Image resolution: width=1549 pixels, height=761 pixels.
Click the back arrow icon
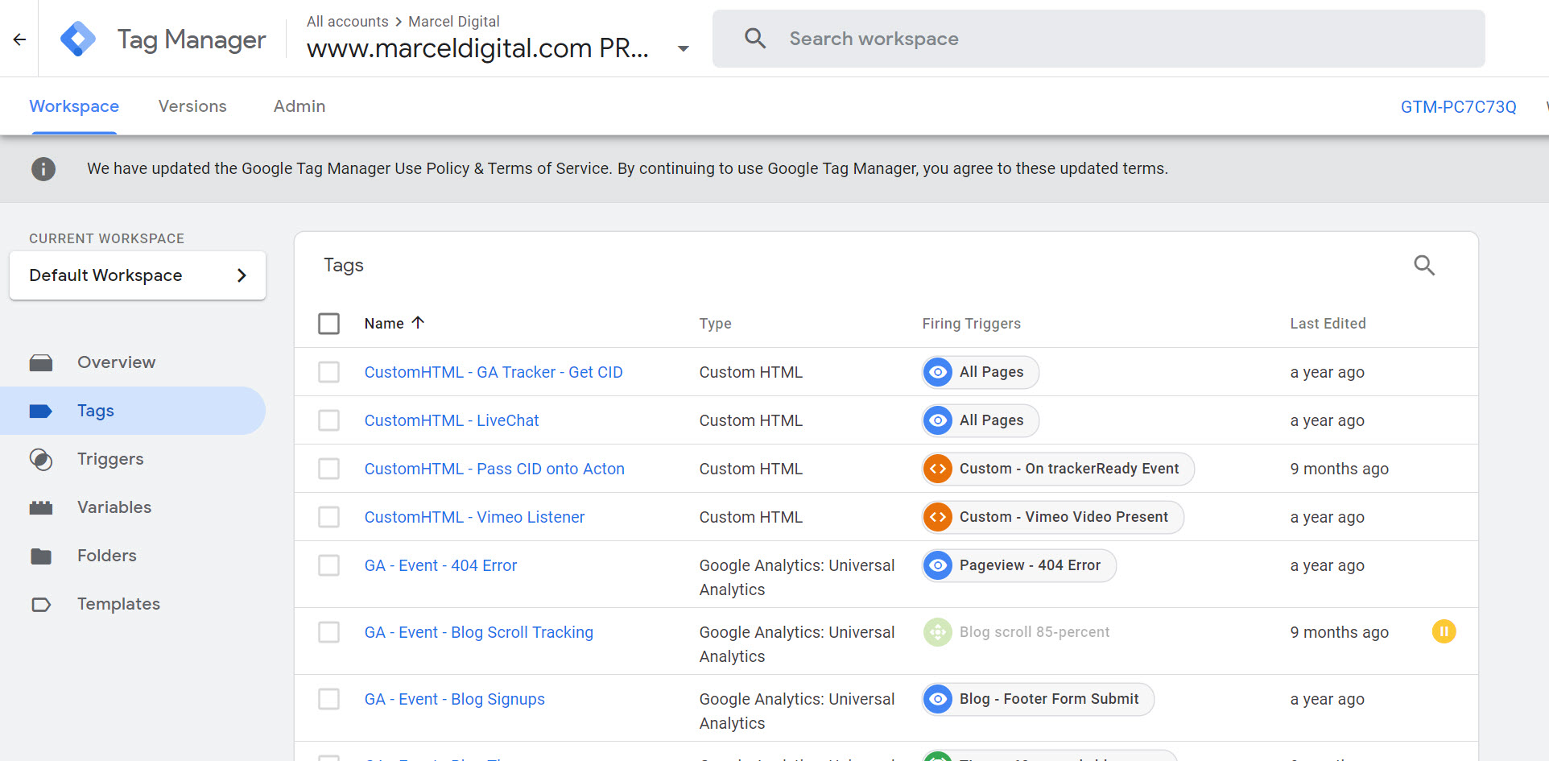pyautogui.click(x=20, y=39)
